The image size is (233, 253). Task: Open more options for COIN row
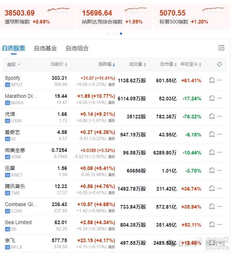click(219, 207)
